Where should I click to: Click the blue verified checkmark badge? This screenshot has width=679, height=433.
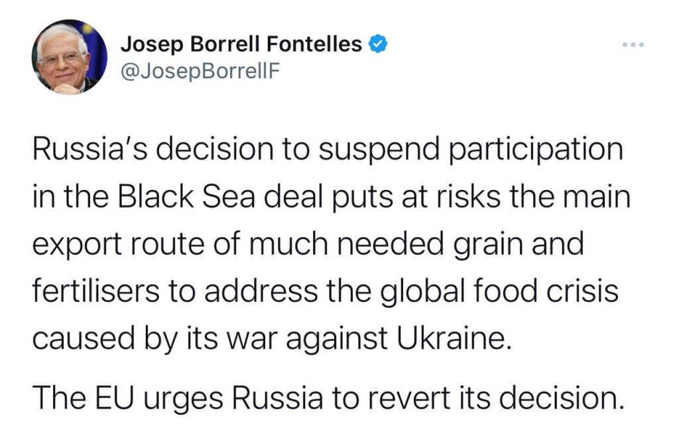[378, 44]
